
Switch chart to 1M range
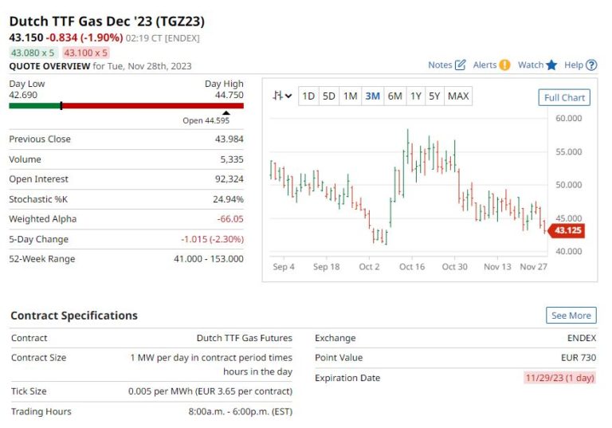(351, 96)
